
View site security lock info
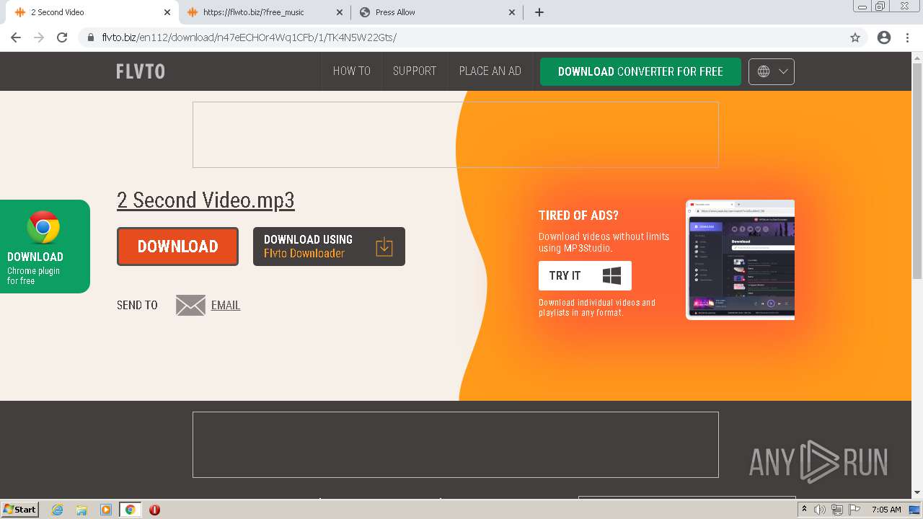coord(91,37)
